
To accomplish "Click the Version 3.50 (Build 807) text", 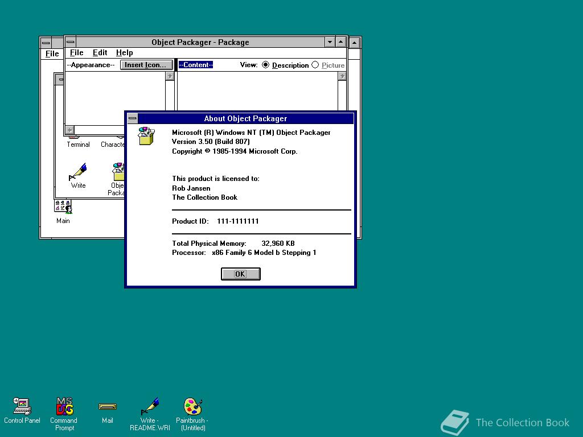I will click(211, 142).
